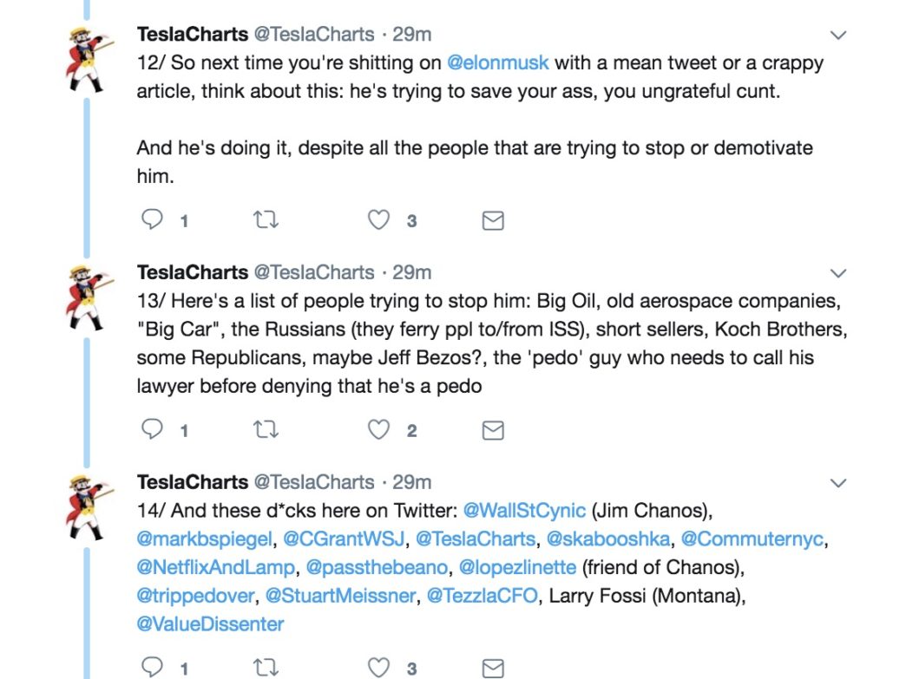Open @markbspiegel mention

pyautogui.click(x=205, y=539)
